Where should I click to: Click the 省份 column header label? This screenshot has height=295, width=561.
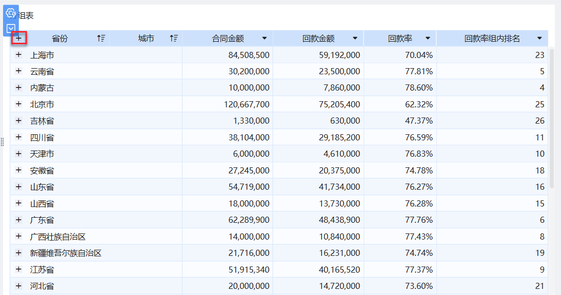click(x=60, y=38)
